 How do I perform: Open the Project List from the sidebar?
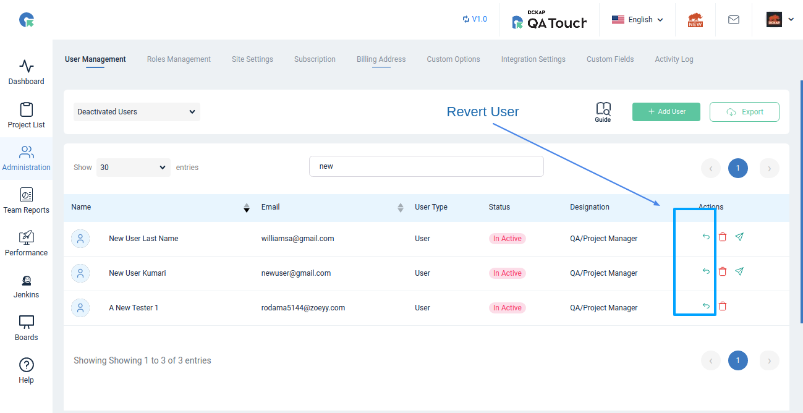coord(26,116)
